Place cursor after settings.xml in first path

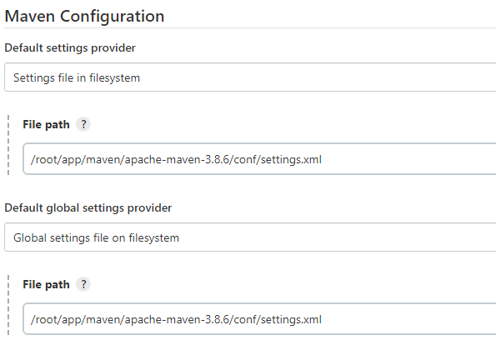click(323, 159)
